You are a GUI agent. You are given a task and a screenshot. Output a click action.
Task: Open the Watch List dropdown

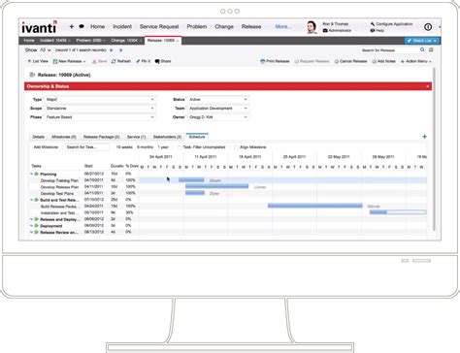pos(435,41)
